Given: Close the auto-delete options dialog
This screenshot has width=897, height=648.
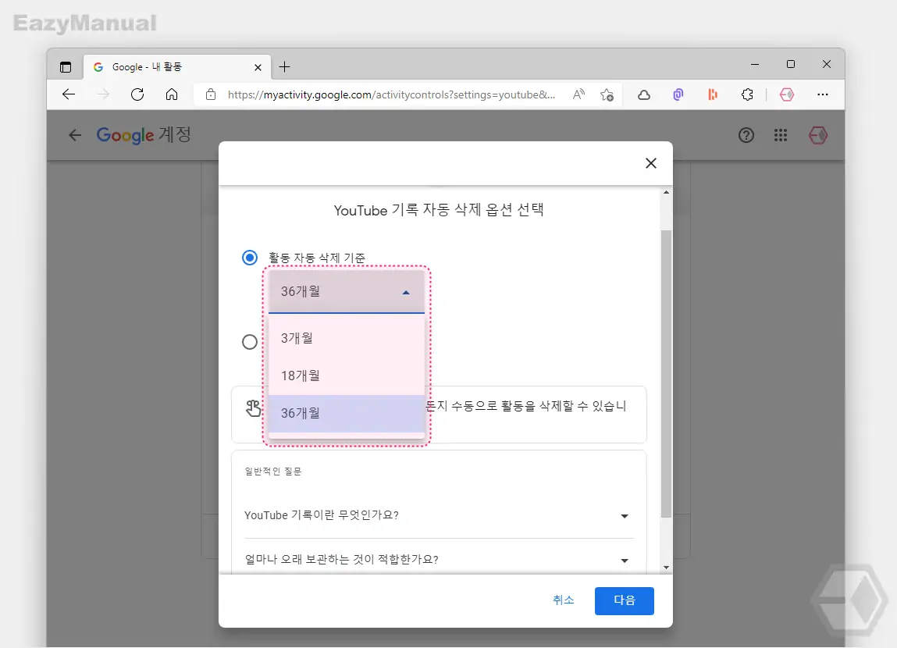Looking at the screenshot, I should click(650, 163).
